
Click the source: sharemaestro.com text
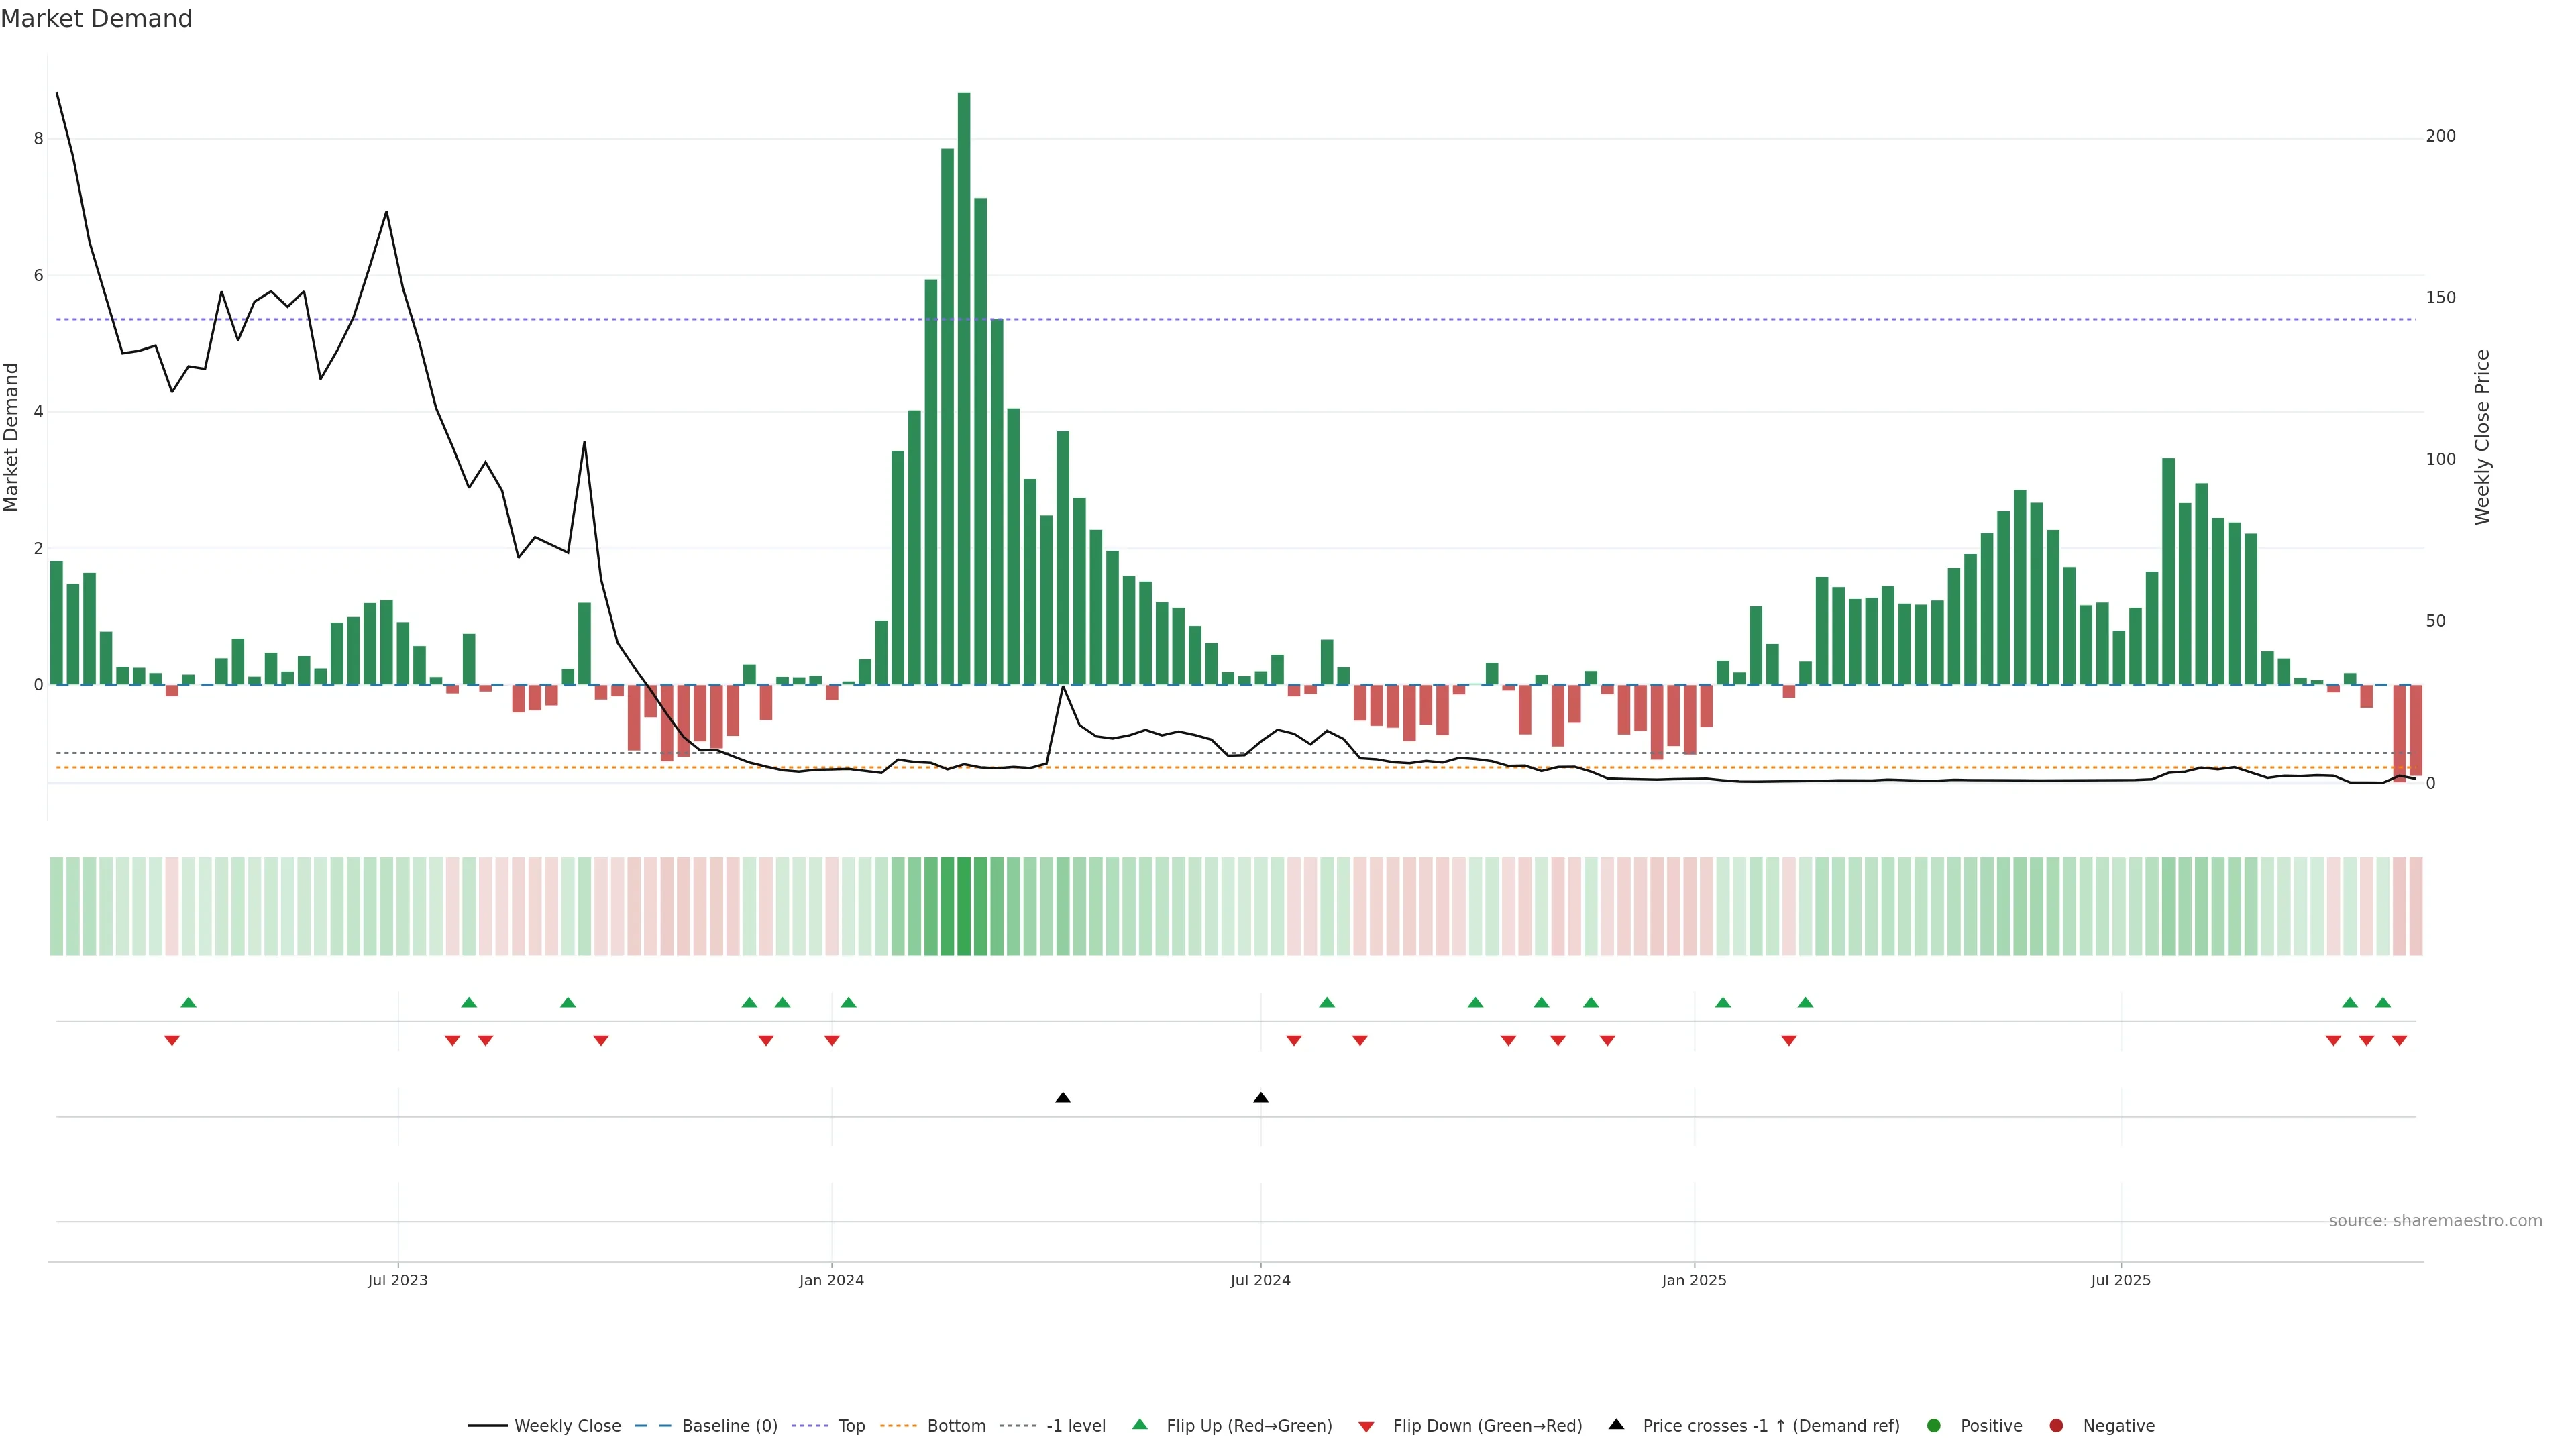2435,1221
